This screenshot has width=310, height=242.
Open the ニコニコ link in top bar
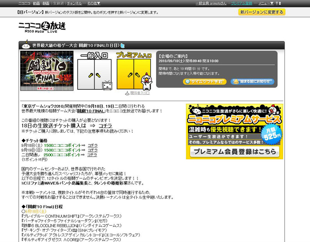24,4
